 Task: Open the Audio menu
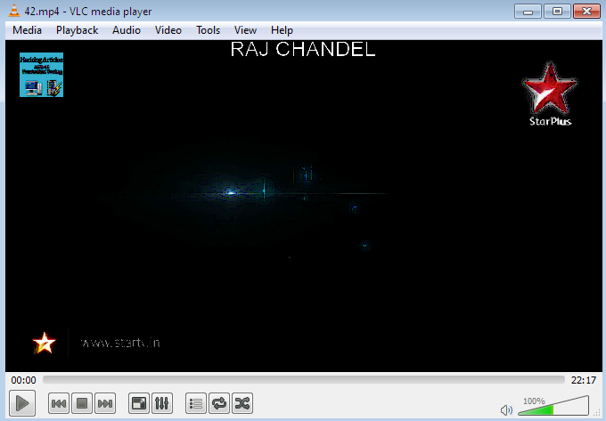(x=127, y=30)
